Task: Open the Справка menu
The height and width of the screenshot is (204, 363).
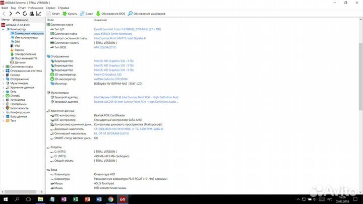Action: (64, 8)
